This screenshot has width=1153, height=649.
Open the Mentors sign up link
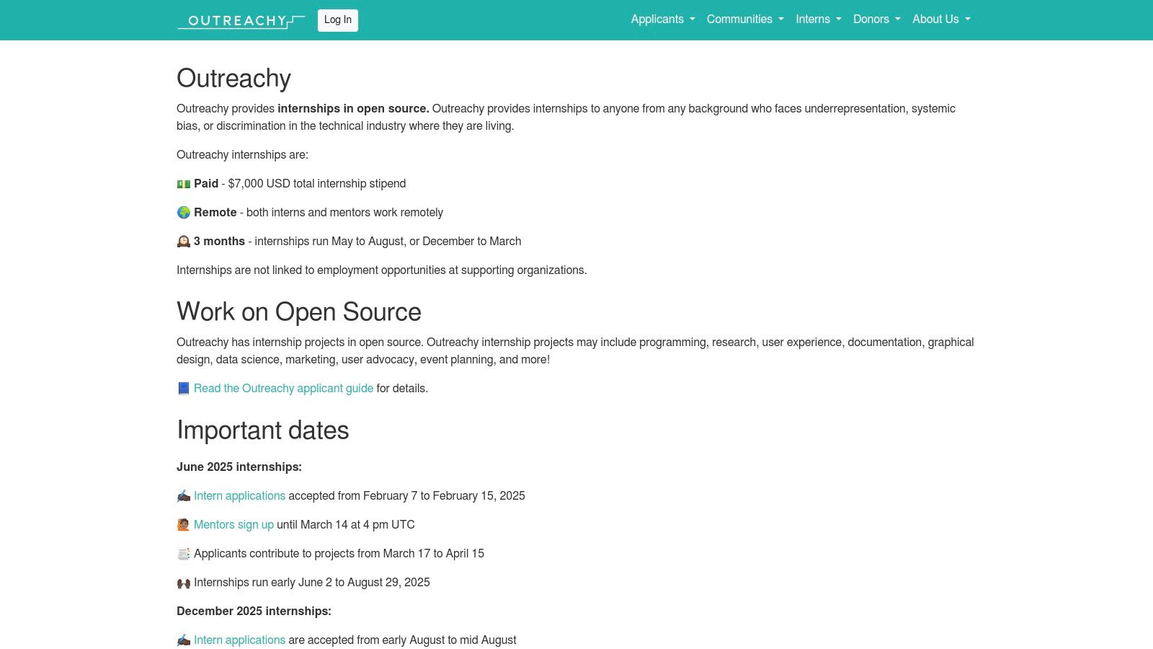pyautogui.click(x=233, y=525)
